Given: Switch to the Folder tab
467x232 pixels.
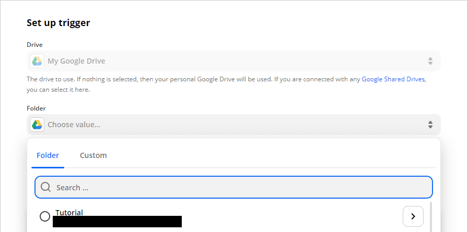Looking at the screenshot, I should tap(48, 155).
